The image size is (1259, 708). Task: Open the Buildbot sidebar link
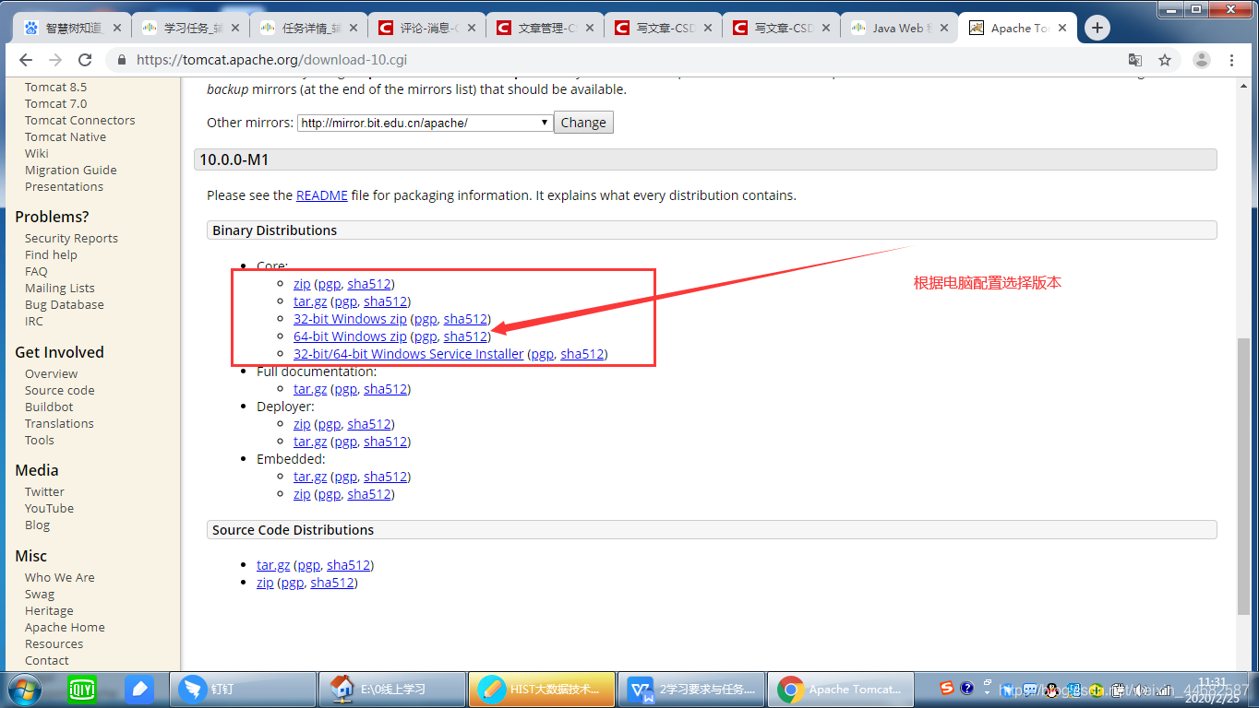49,407
